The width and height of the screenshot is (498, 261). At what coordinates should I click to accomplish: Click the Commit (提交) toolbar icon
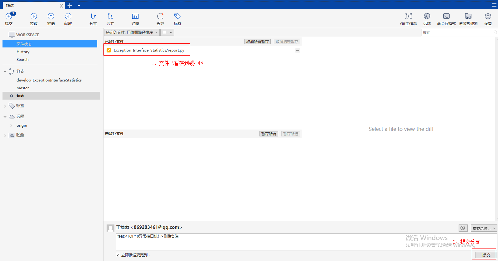coord(9,19)
